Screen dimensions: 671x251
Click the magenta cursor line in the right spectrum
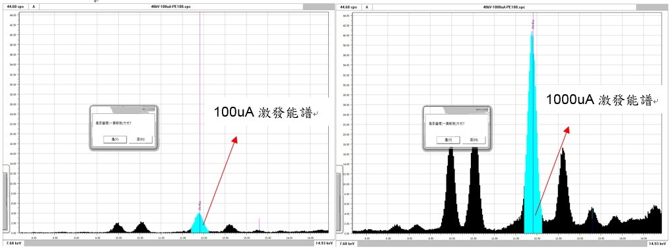pyautogui.click(x=533, y=21)
